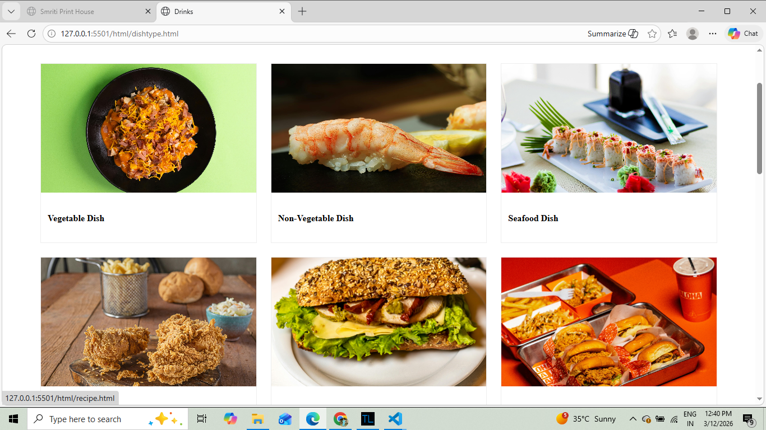
Task: Show hidden system tray icons
Action: click(x=633, y=419)
